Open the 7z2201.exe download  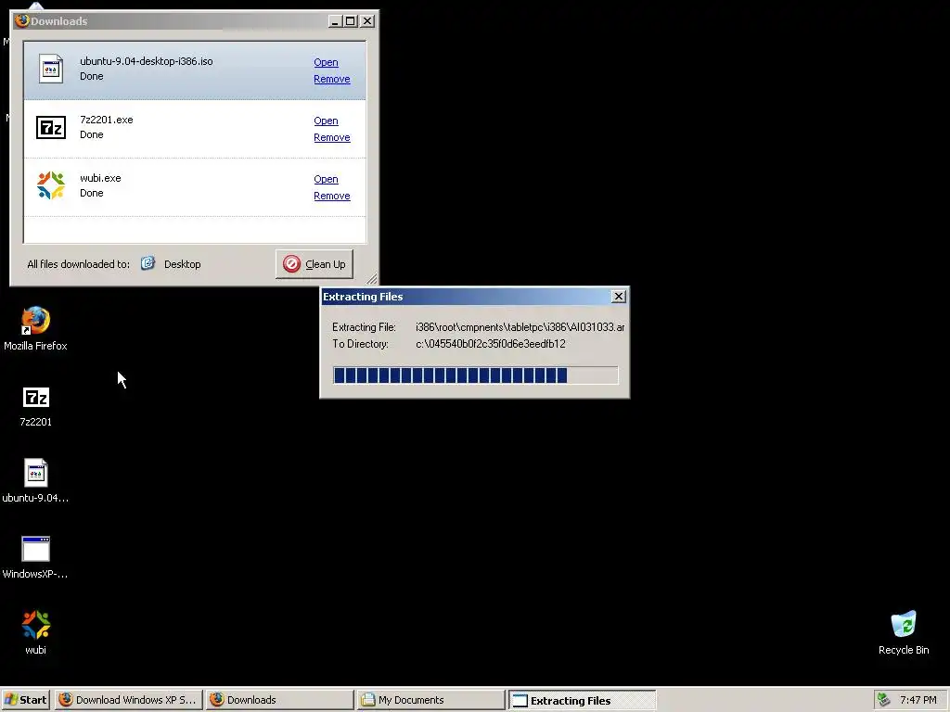pos(326,121)
